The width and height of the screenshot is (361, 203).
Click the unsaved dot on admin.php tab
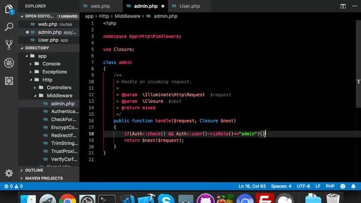[163, 6]
